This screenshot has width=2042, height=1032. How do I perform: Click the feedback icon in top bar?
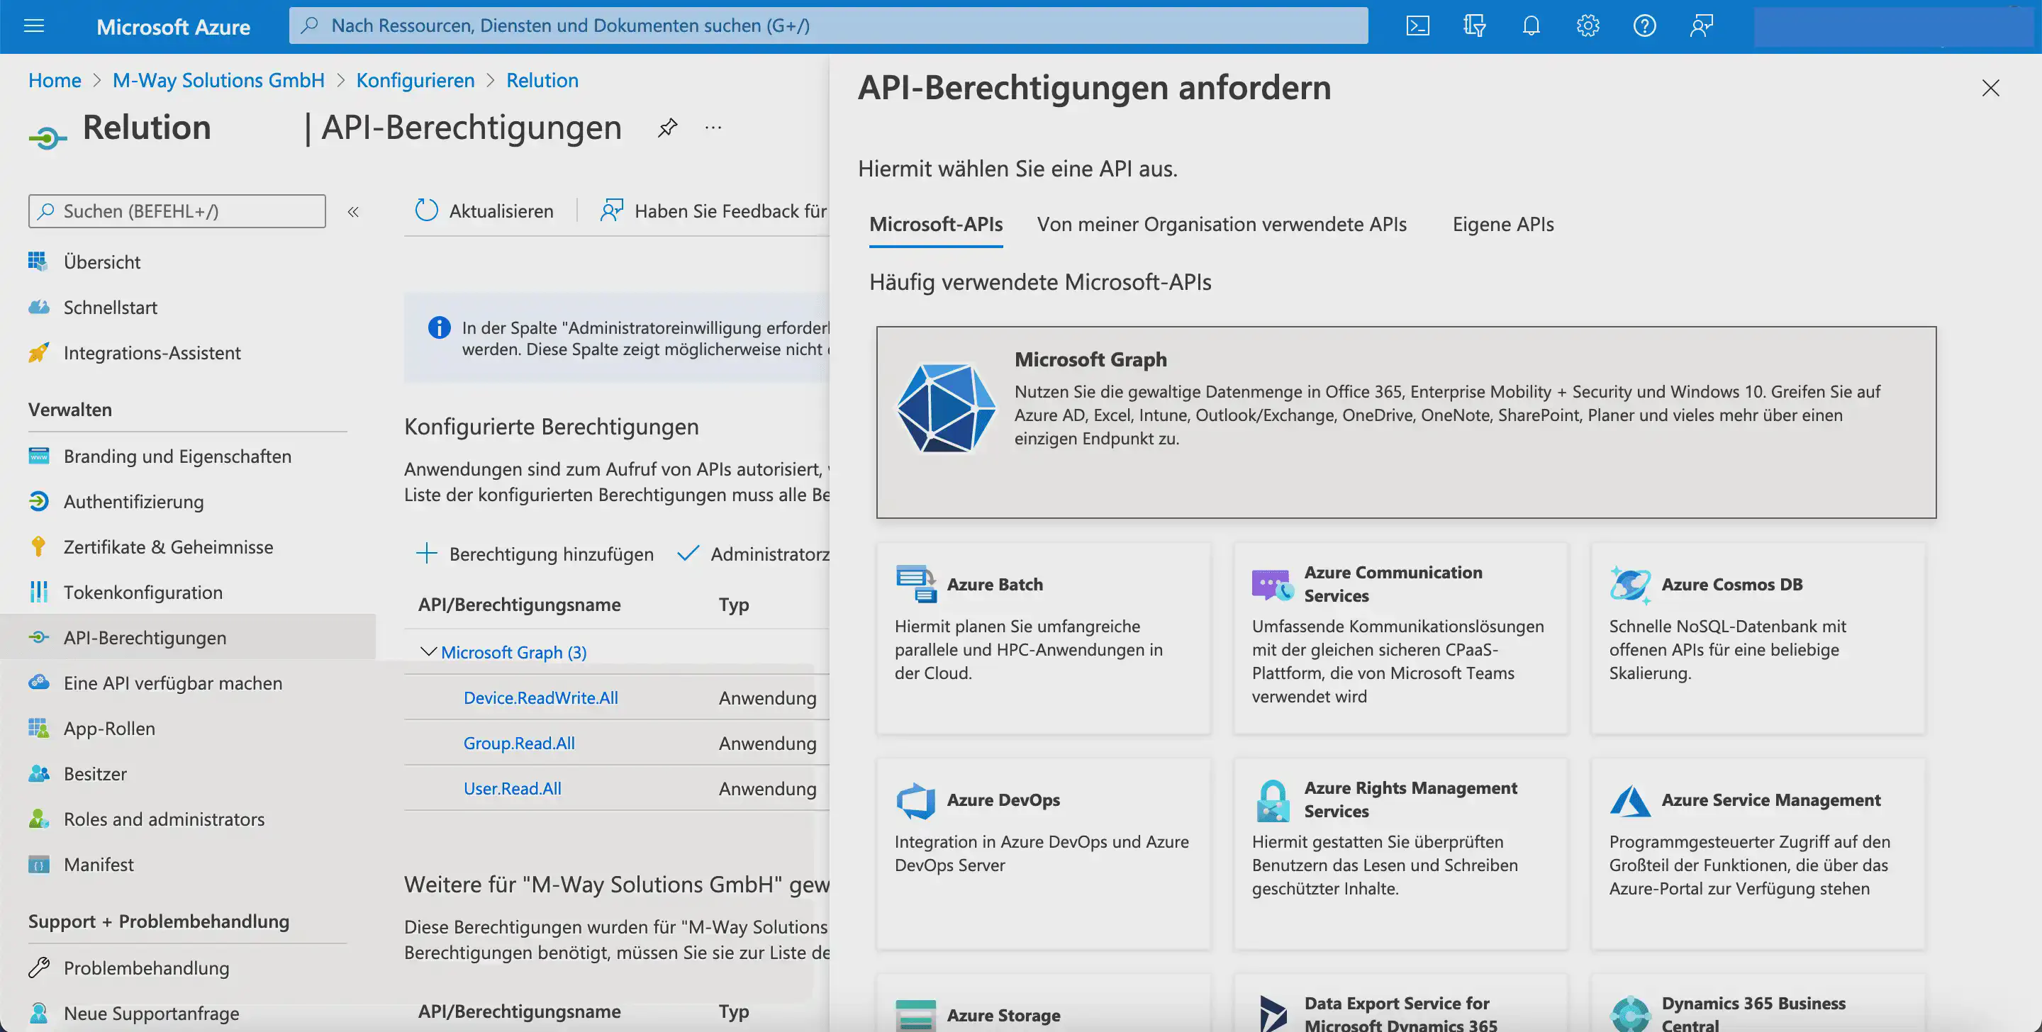[1701, 26]
